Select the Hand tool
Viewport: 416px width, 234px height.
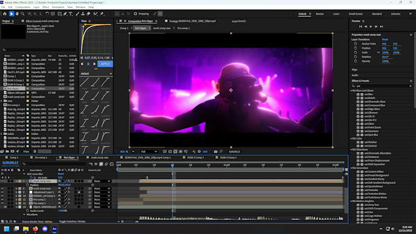pos(17,14)
